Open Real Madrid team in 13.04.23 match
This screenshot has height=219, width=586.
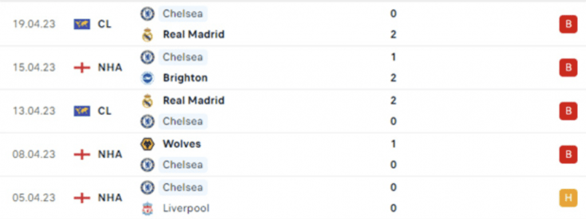(193, 100)
